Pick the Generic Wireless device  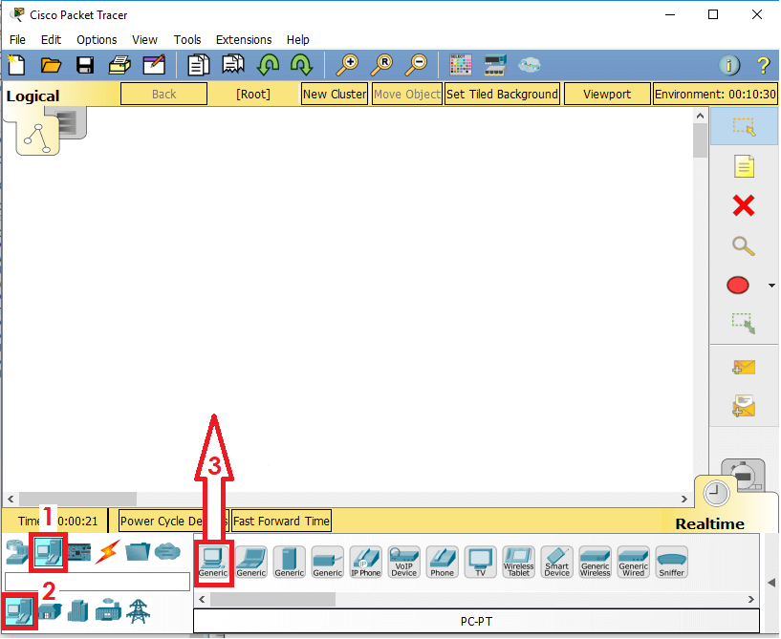596,562
